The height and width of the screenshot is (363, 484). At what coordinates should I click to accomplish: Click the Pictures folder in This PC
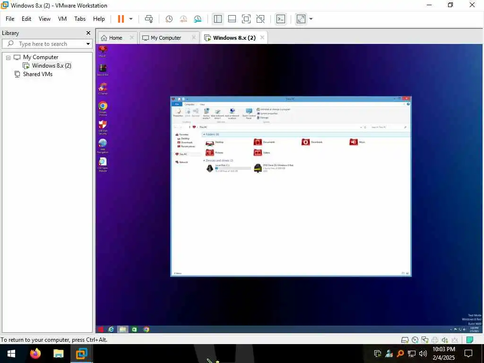(x=214, y=153)
